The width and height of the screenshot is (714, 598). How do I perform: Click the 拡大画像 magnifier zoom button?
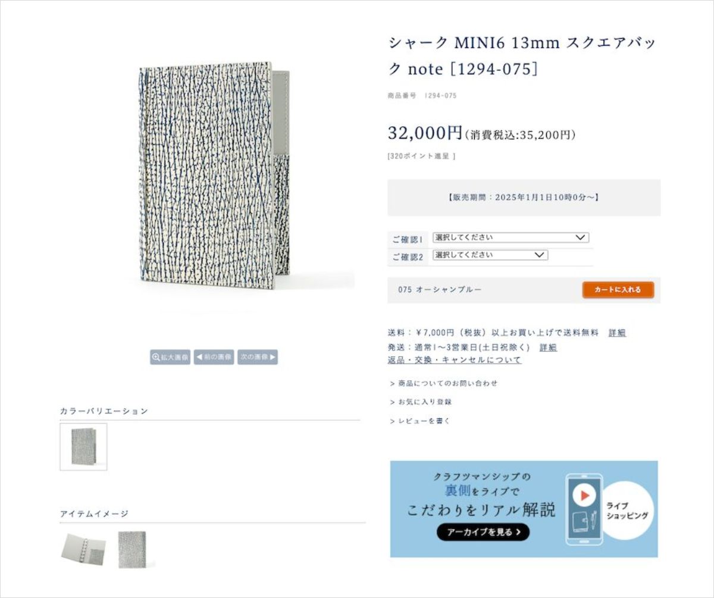[x=170, y=357]
